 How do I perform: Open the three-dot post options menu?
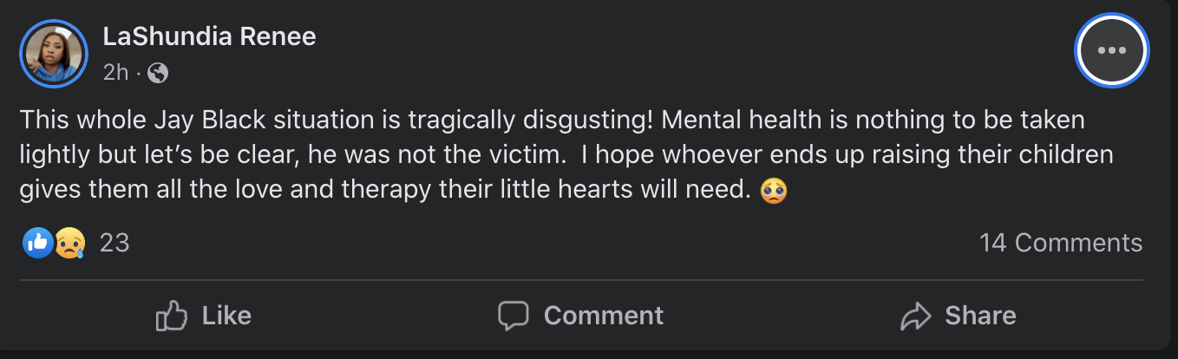[1111, 50]
